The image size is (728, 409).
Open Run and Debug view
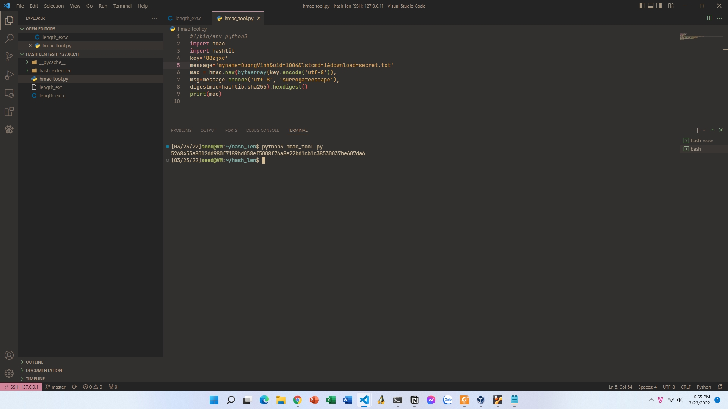9,75
